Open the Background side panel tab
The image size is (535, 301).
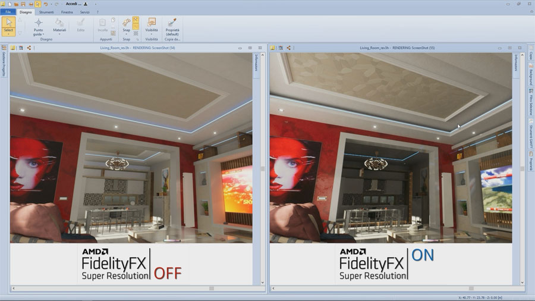pyautogui.click(x=531, y=75)
